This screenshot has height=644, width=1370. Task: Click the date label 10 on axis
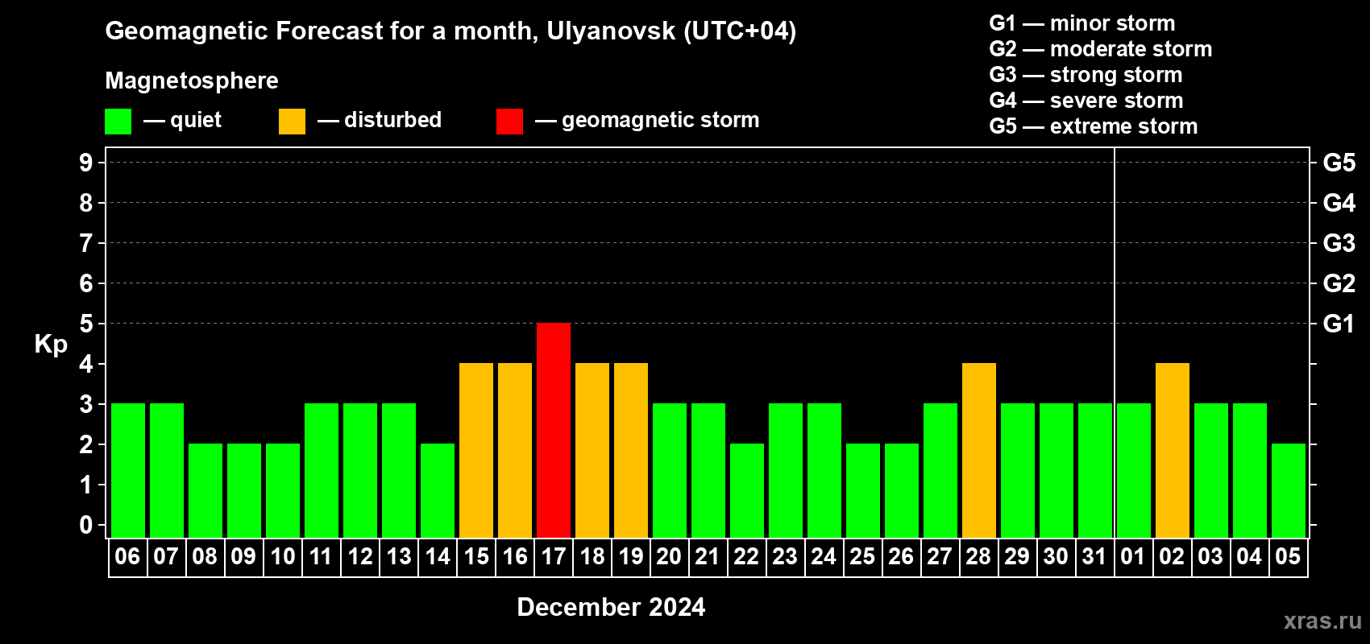[x=283, y=557]
